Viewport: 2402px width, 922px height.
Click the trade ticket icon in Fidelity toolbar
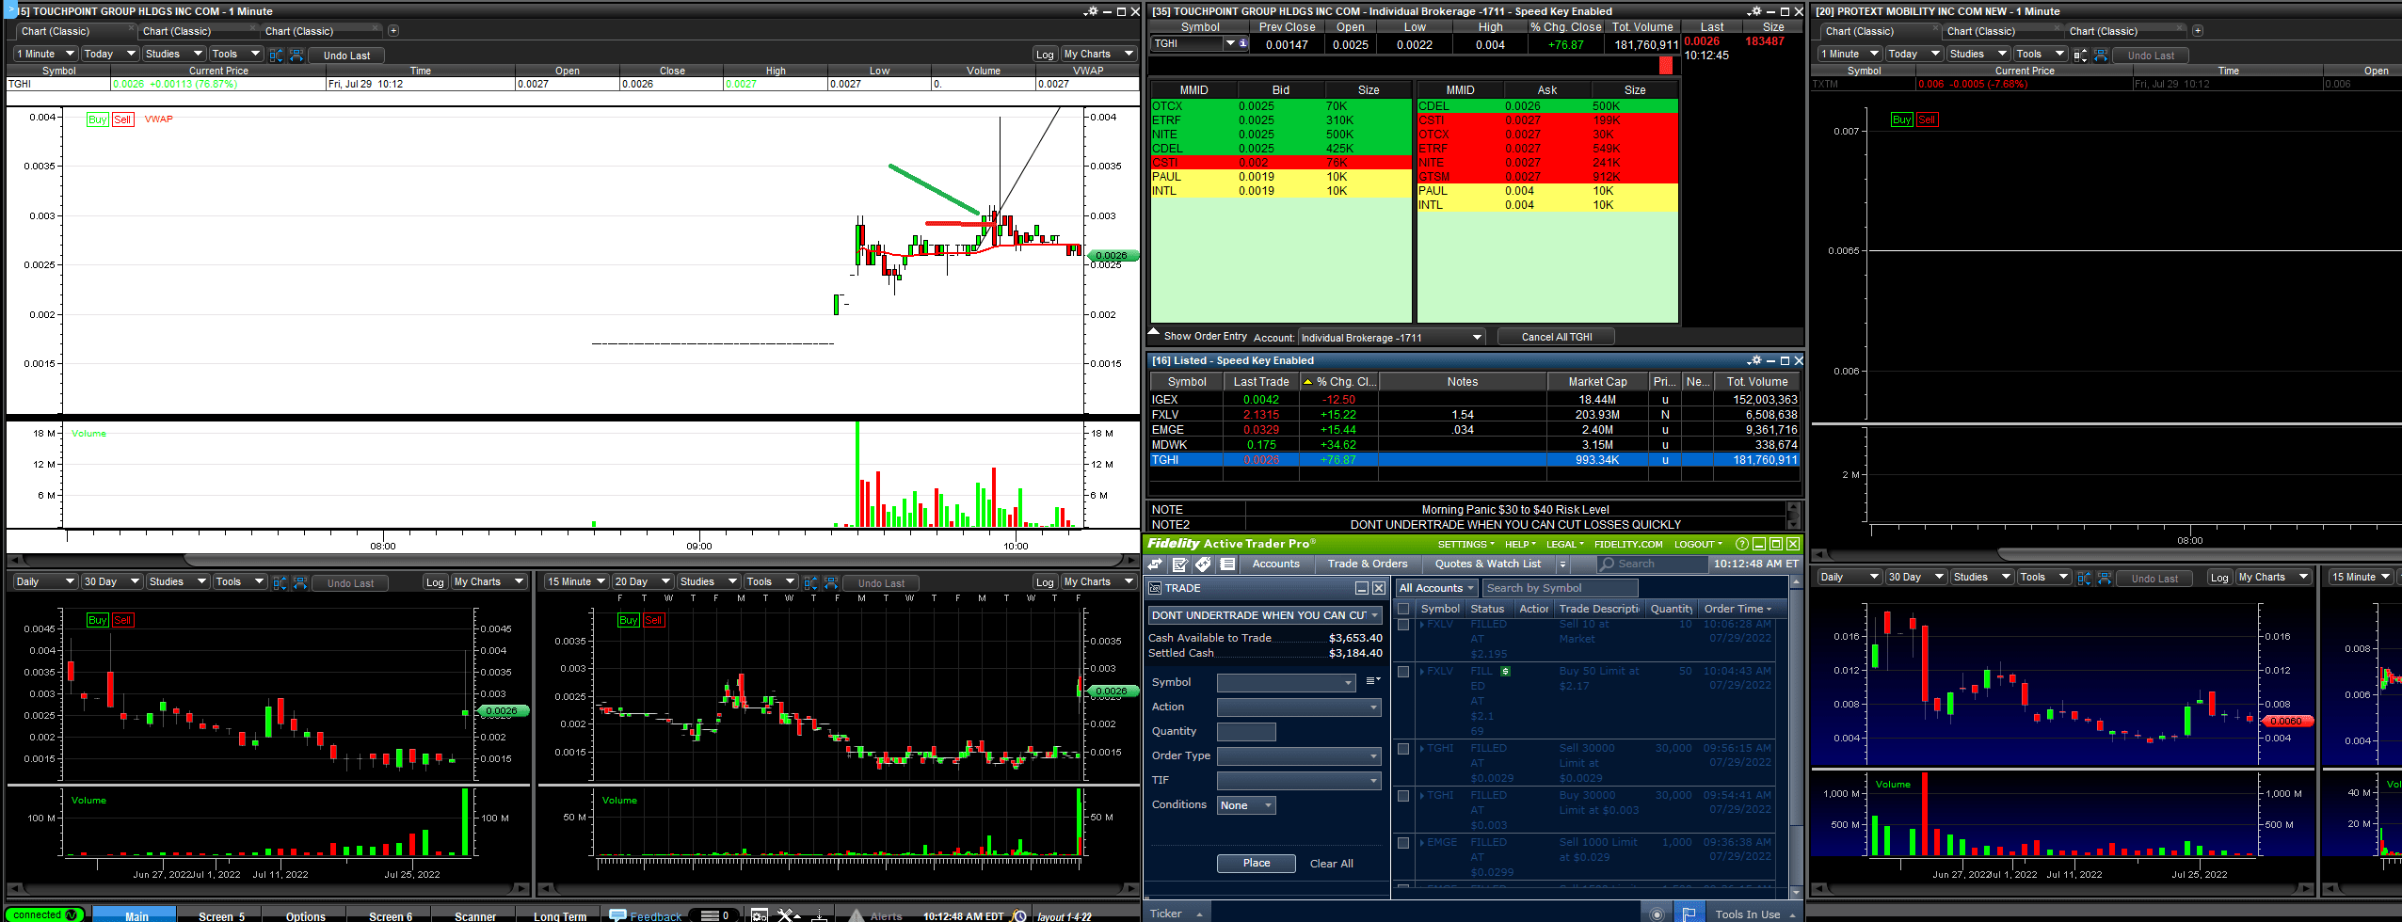[x=1179, y=564]
